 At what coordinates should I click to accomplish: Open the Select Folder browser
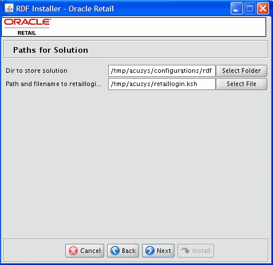242,71
